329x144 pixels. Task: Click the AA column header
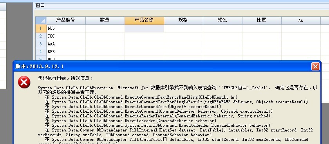(x=301, y=20)
